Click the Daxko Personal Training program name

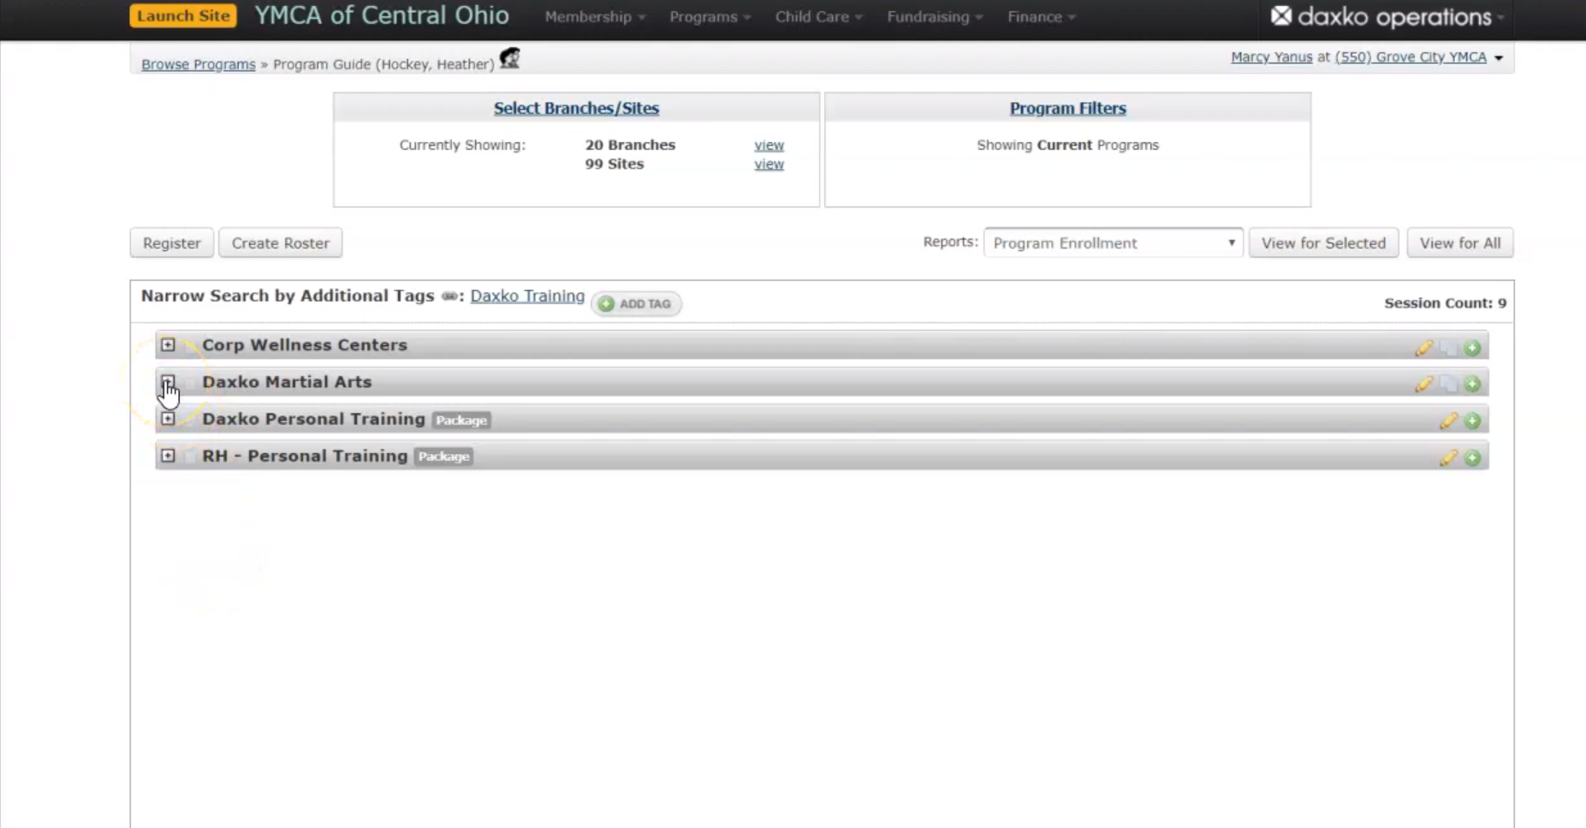pos(313,419)
